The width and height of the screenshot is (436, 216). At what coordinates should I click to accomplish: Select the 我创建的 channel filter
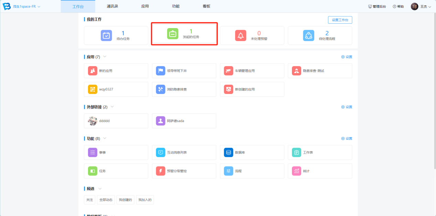125,200
